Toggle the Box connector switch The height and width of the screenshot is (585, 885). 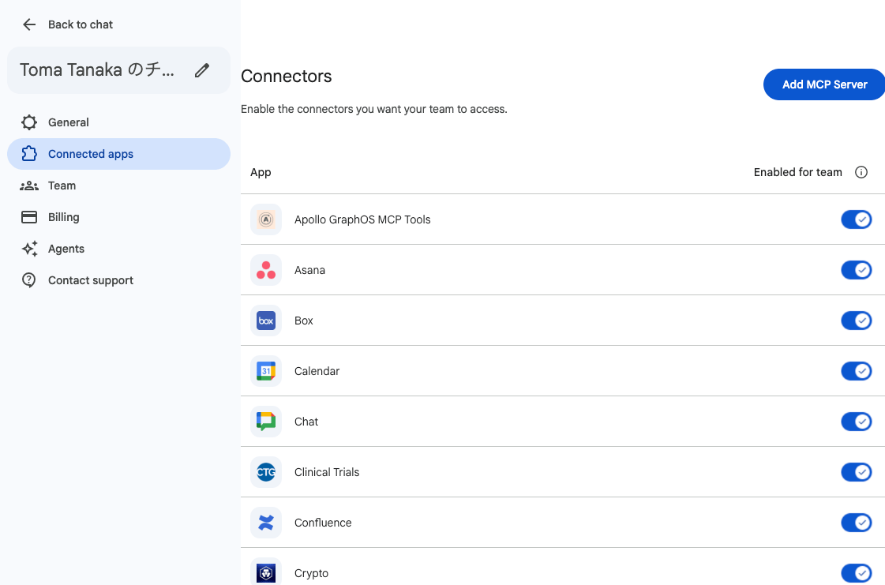[857, 321]
